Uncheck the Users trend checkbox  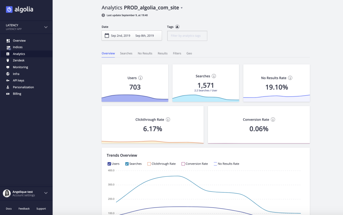tap(109, 164)
